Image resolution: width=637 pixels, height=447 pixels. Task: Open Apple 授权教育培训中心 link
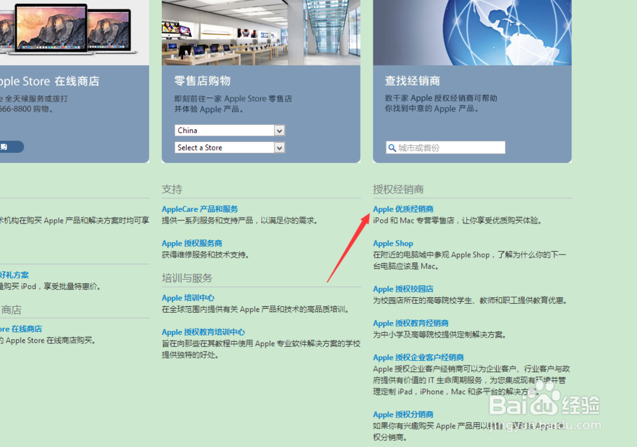(203, 332)
